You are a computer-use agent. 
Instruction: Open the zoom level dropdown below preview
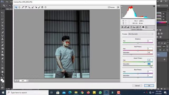coord(27,81)
